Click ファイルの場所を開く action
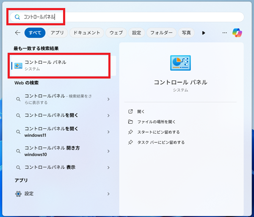The image size is (254, 217). point(156,122)
